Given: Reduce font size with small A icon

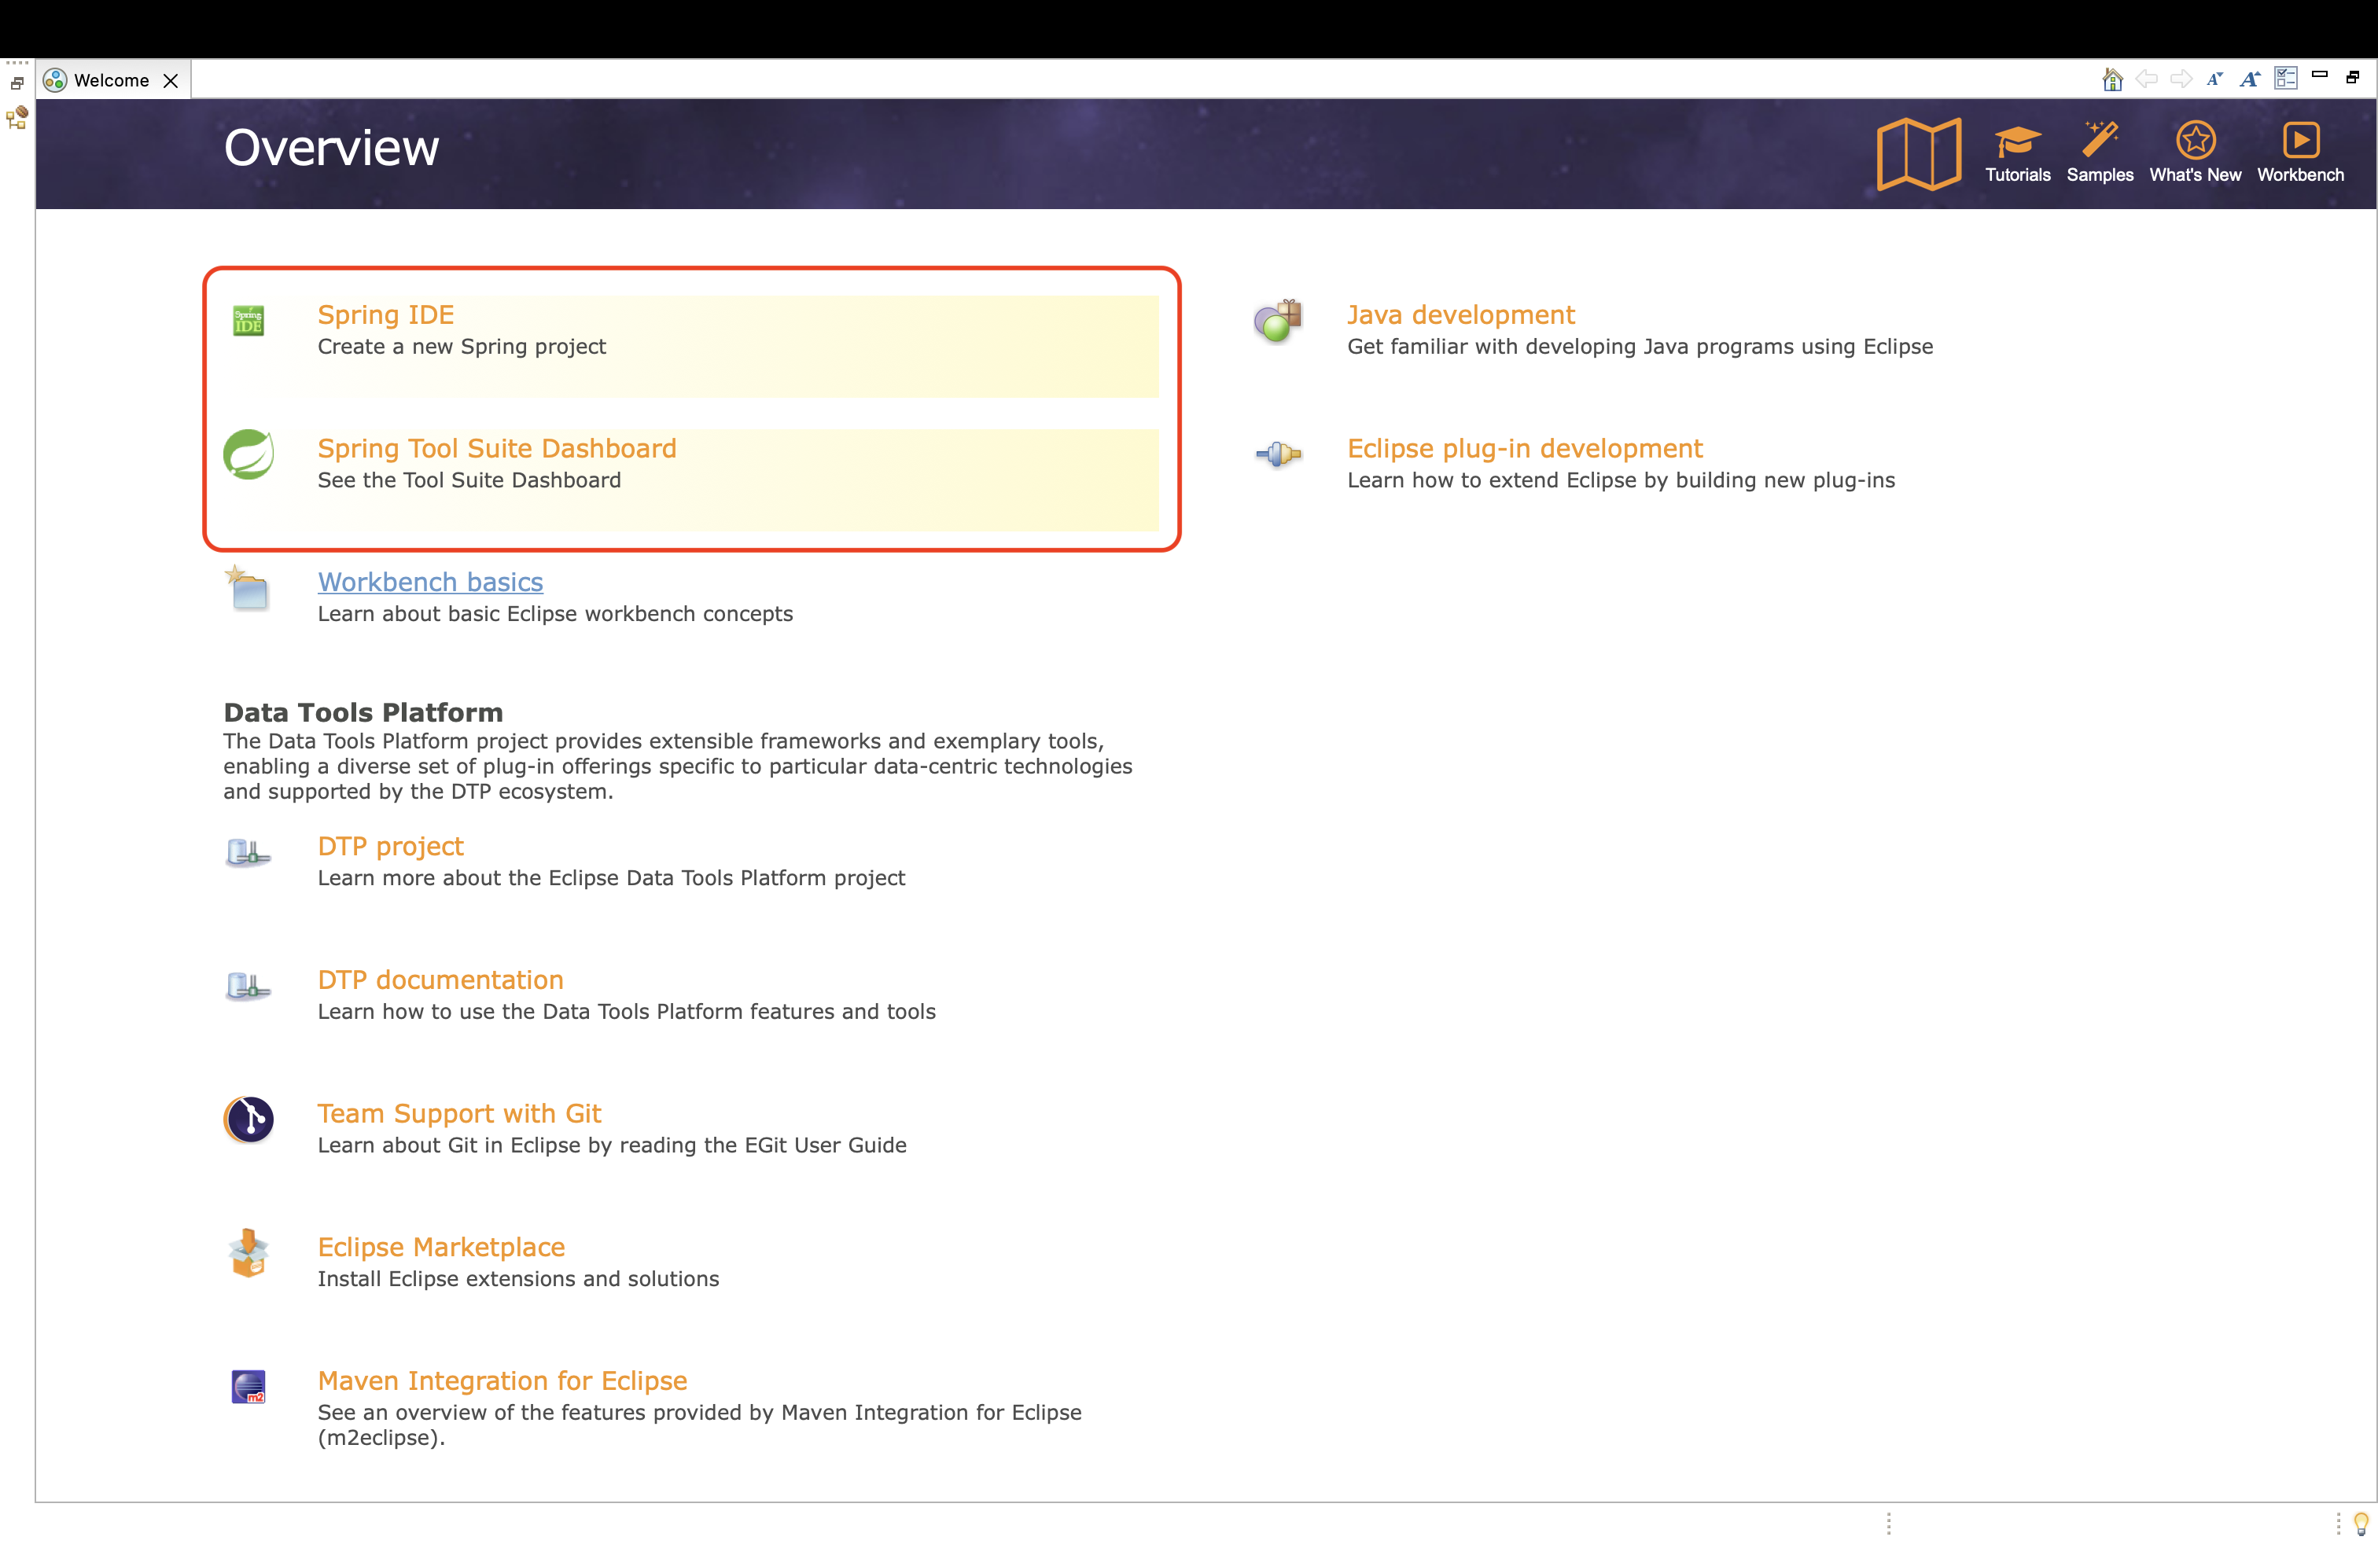Looking at the screenshot, I should [2214, 79].
